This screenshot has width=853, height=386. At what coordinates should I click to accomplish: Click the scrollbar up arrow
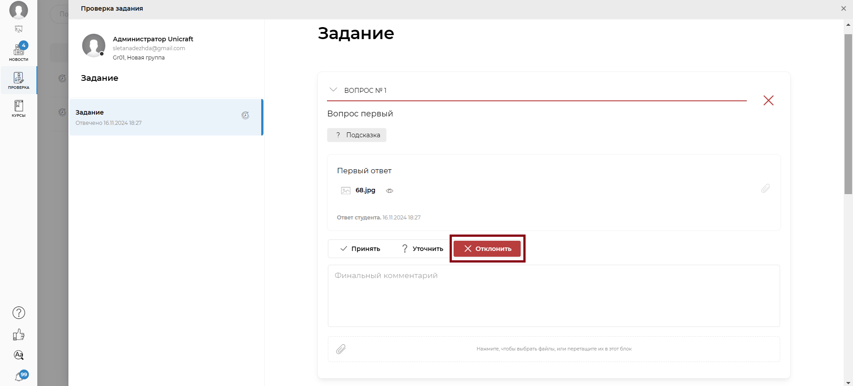tap(848, 25)
